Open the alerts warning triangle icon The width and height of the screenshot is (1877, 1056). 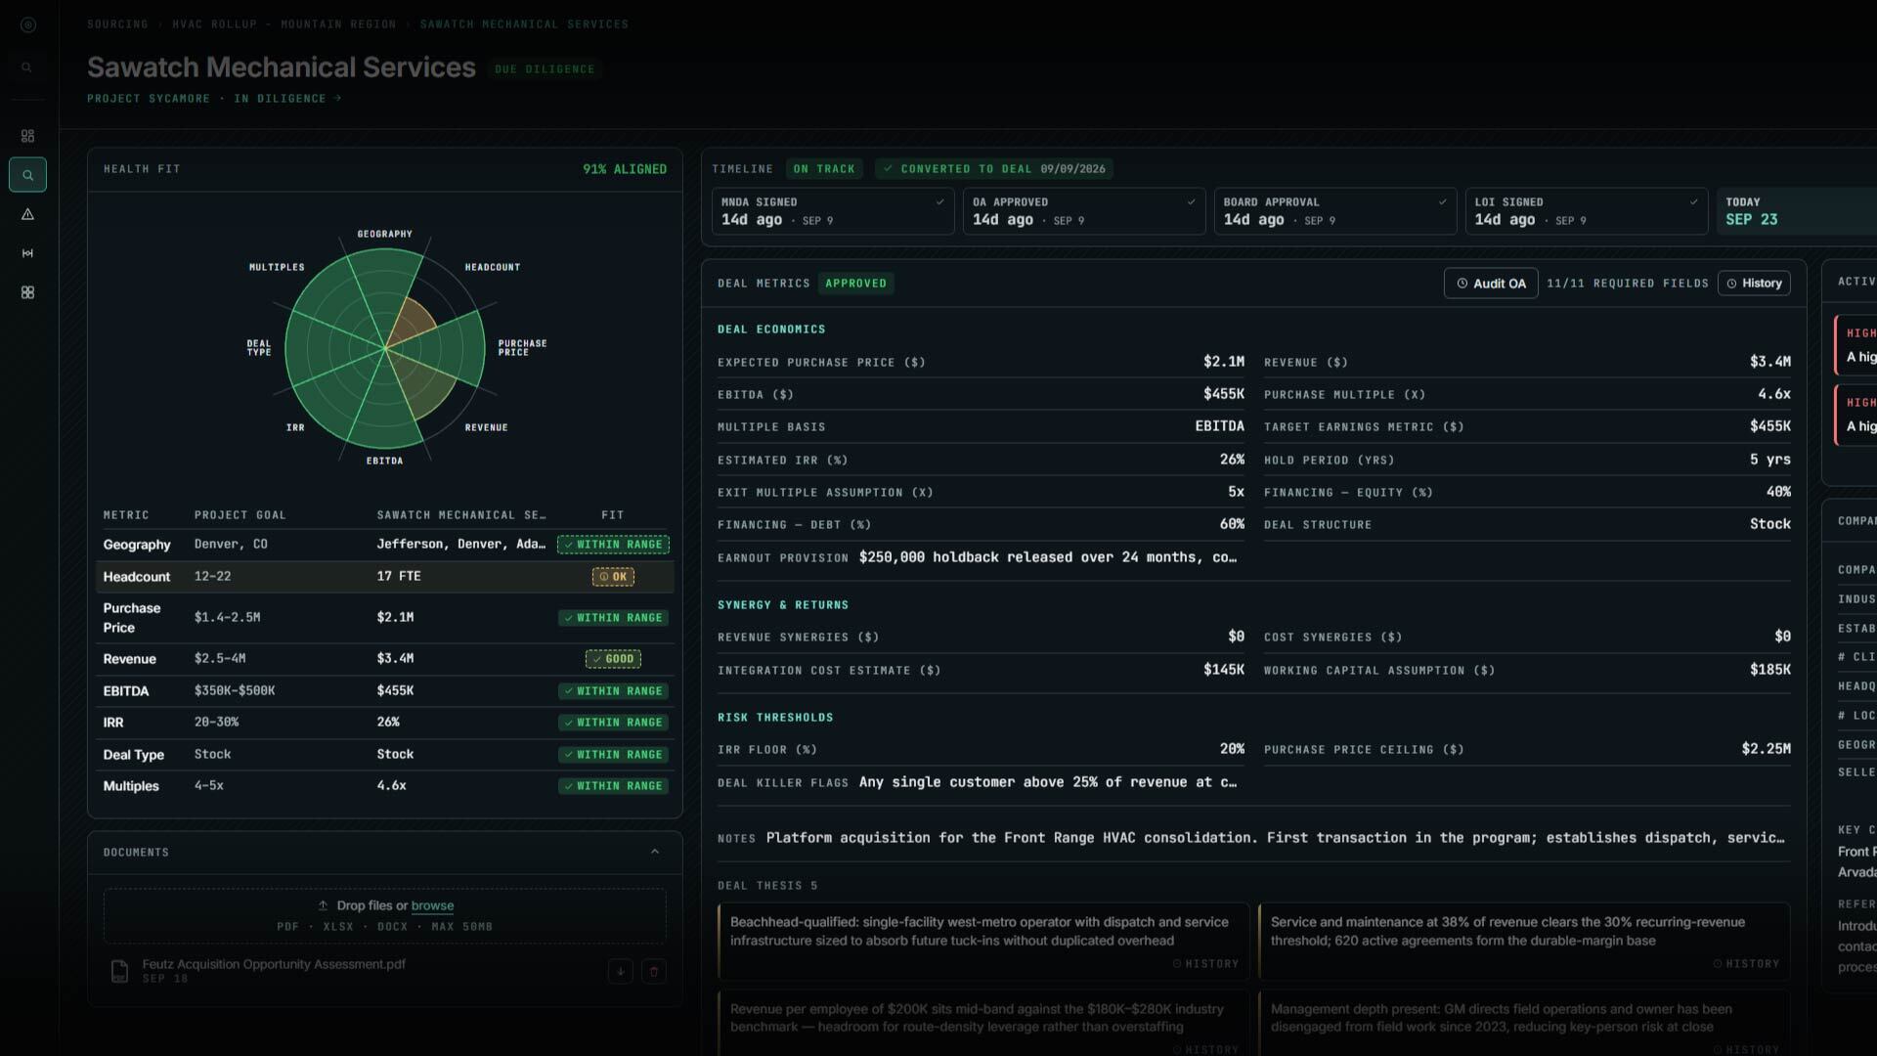(x=27, y=214)
